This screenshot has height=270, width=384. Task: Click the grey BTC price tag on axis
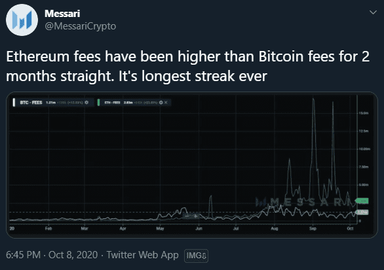[x=362, y=212]
